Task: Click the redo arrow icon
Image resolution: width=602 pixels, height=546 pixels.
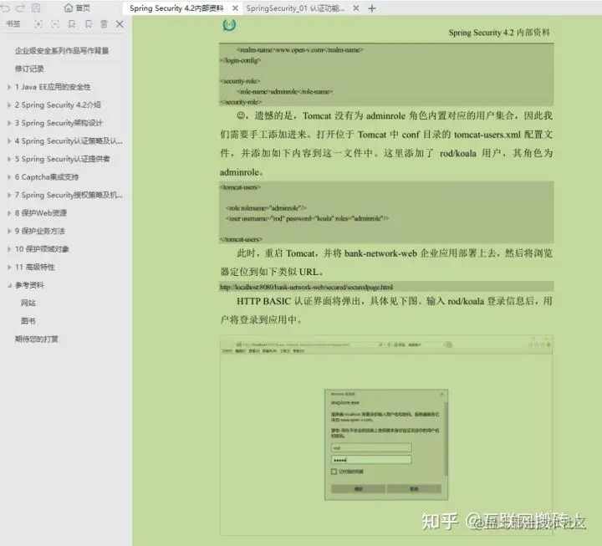Action: point(20,8)
